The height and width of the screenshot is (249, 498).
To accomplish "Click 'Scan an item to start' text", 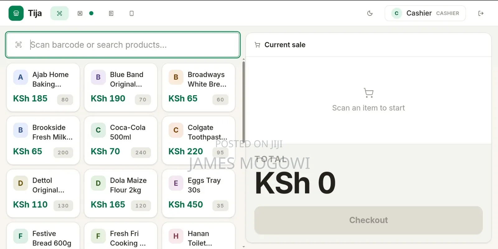I will (x=369, y=108).
